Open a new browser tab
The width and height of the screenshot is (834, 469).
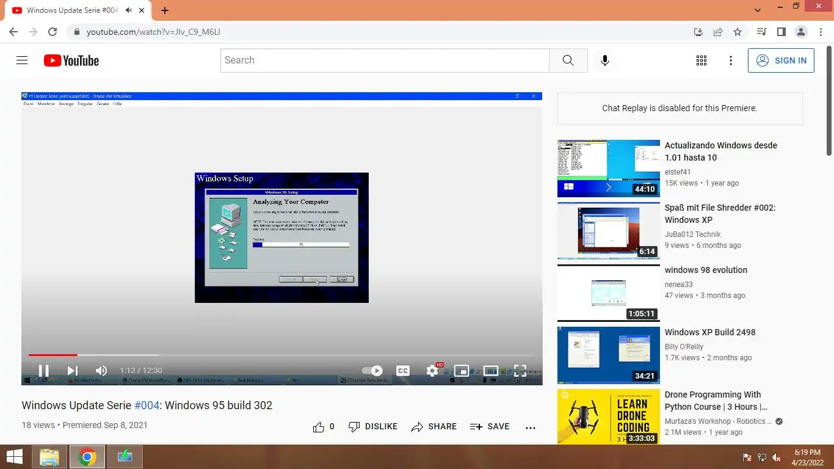pos(165,10)
